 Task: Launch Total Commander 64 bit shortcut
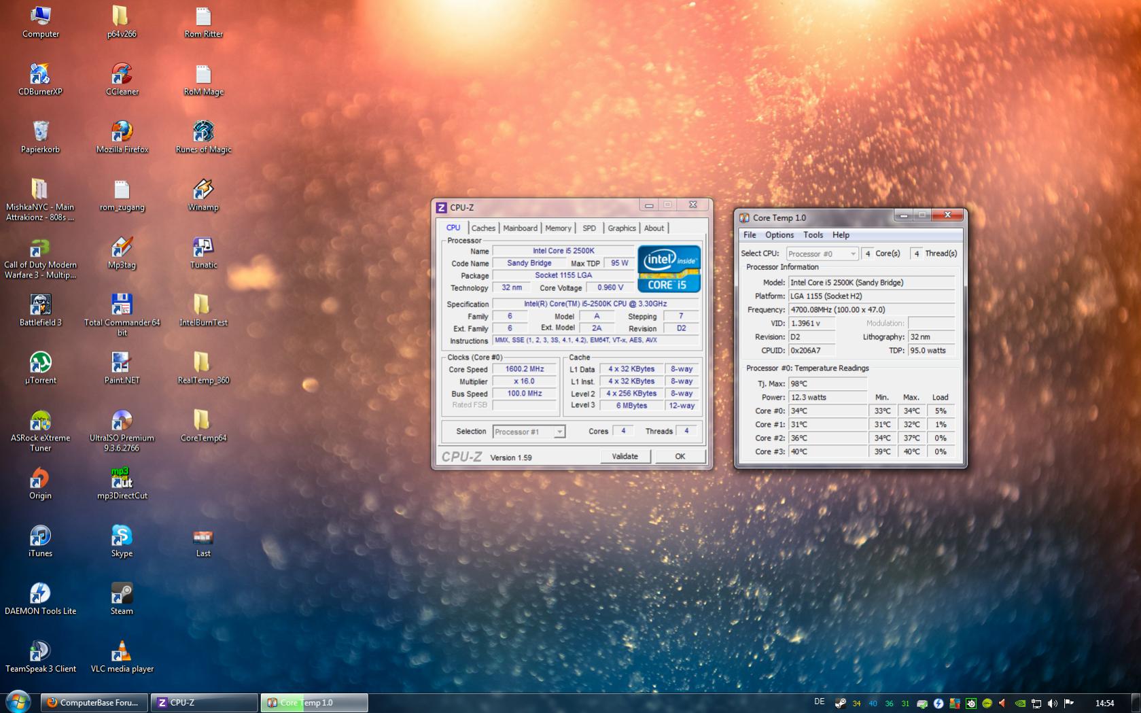[122, 315]
